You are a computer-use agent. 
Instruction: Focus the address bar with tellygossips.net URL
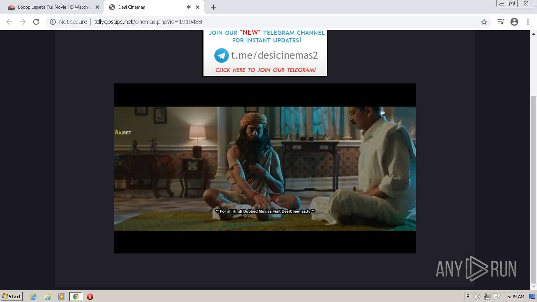click(268, 22)
